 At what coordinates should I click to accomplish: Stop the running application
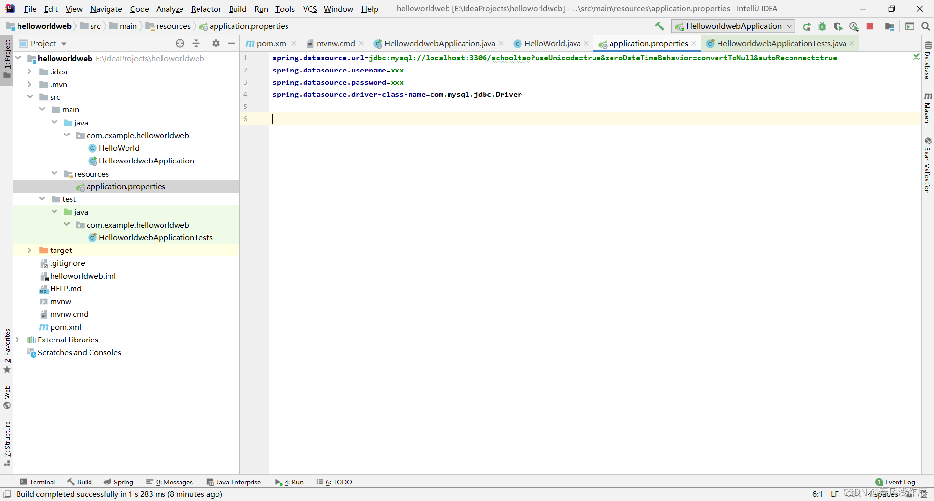click(870, 26)
